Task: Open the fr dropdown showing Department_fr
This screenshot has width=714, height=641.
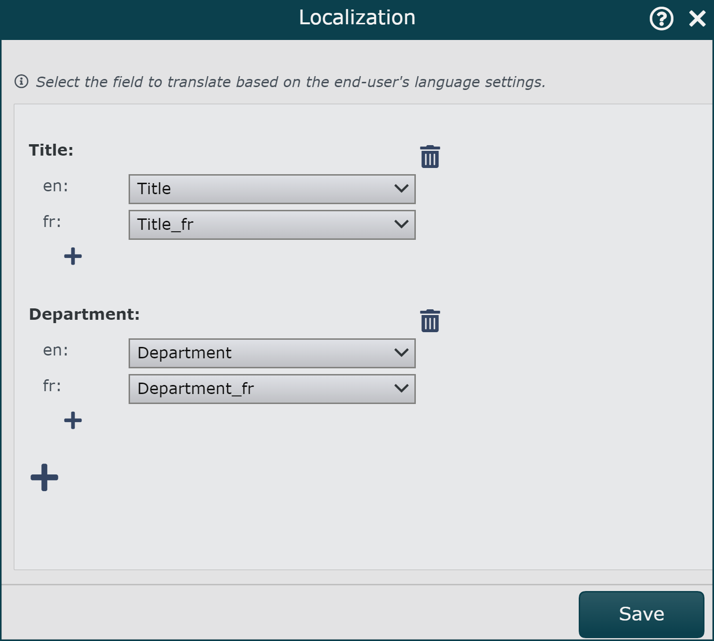Action: (272, 389)
